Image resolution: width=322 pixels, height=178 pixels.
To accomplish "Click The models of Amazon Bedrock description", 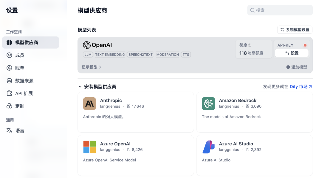I will pyautogui.click(x=231, y=117).
